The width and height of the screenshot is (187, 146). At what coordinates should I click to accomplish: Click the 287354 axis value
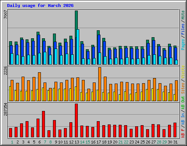pos(5,109)
